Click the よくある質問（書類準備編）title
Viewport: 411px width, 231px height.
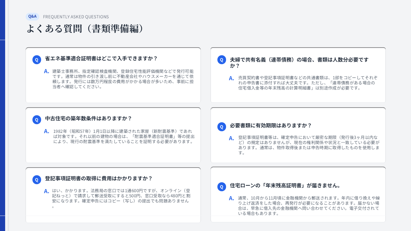[x=85, y=29]
